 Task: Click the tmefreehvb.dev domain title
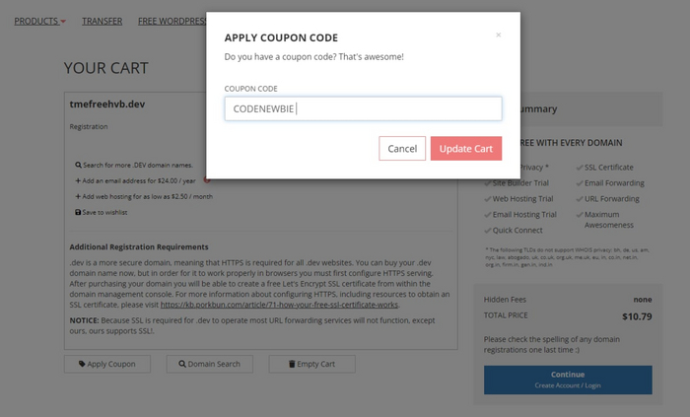pos(108,104)
